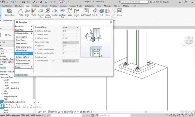Click the Cope Skewed icon
This screenshot has height=117, width=195.
click(x=48, y=11)
